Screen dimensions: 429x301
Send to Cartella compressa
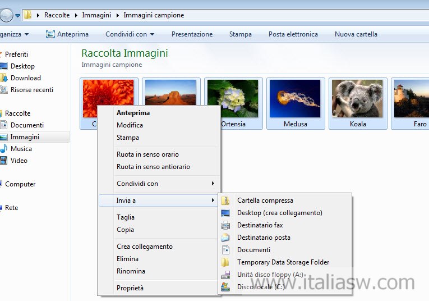click(x=286, y=200)
